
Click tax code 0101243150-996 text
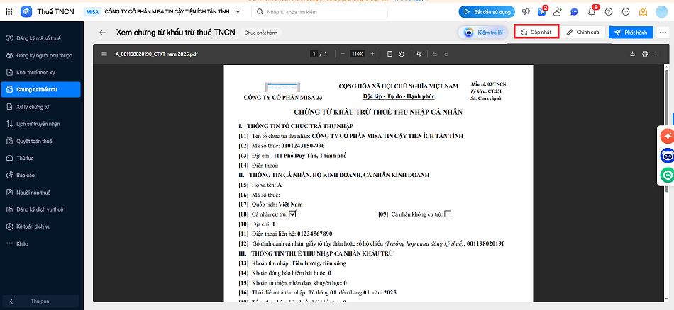[303, 146]
